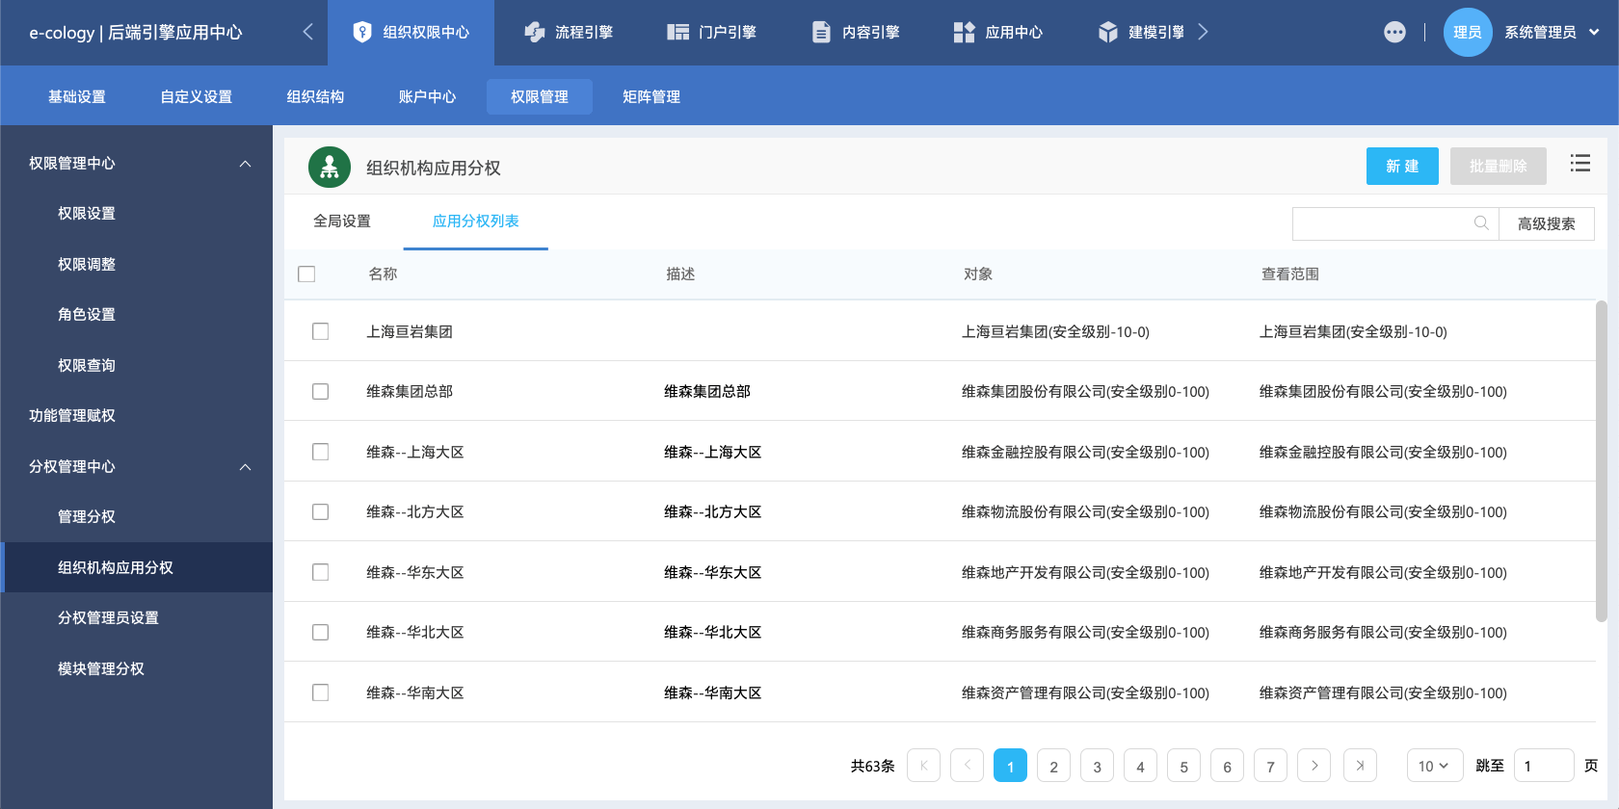Click the 批量删除 button
Screen dimensions: 1619x809
point(1499,166)
